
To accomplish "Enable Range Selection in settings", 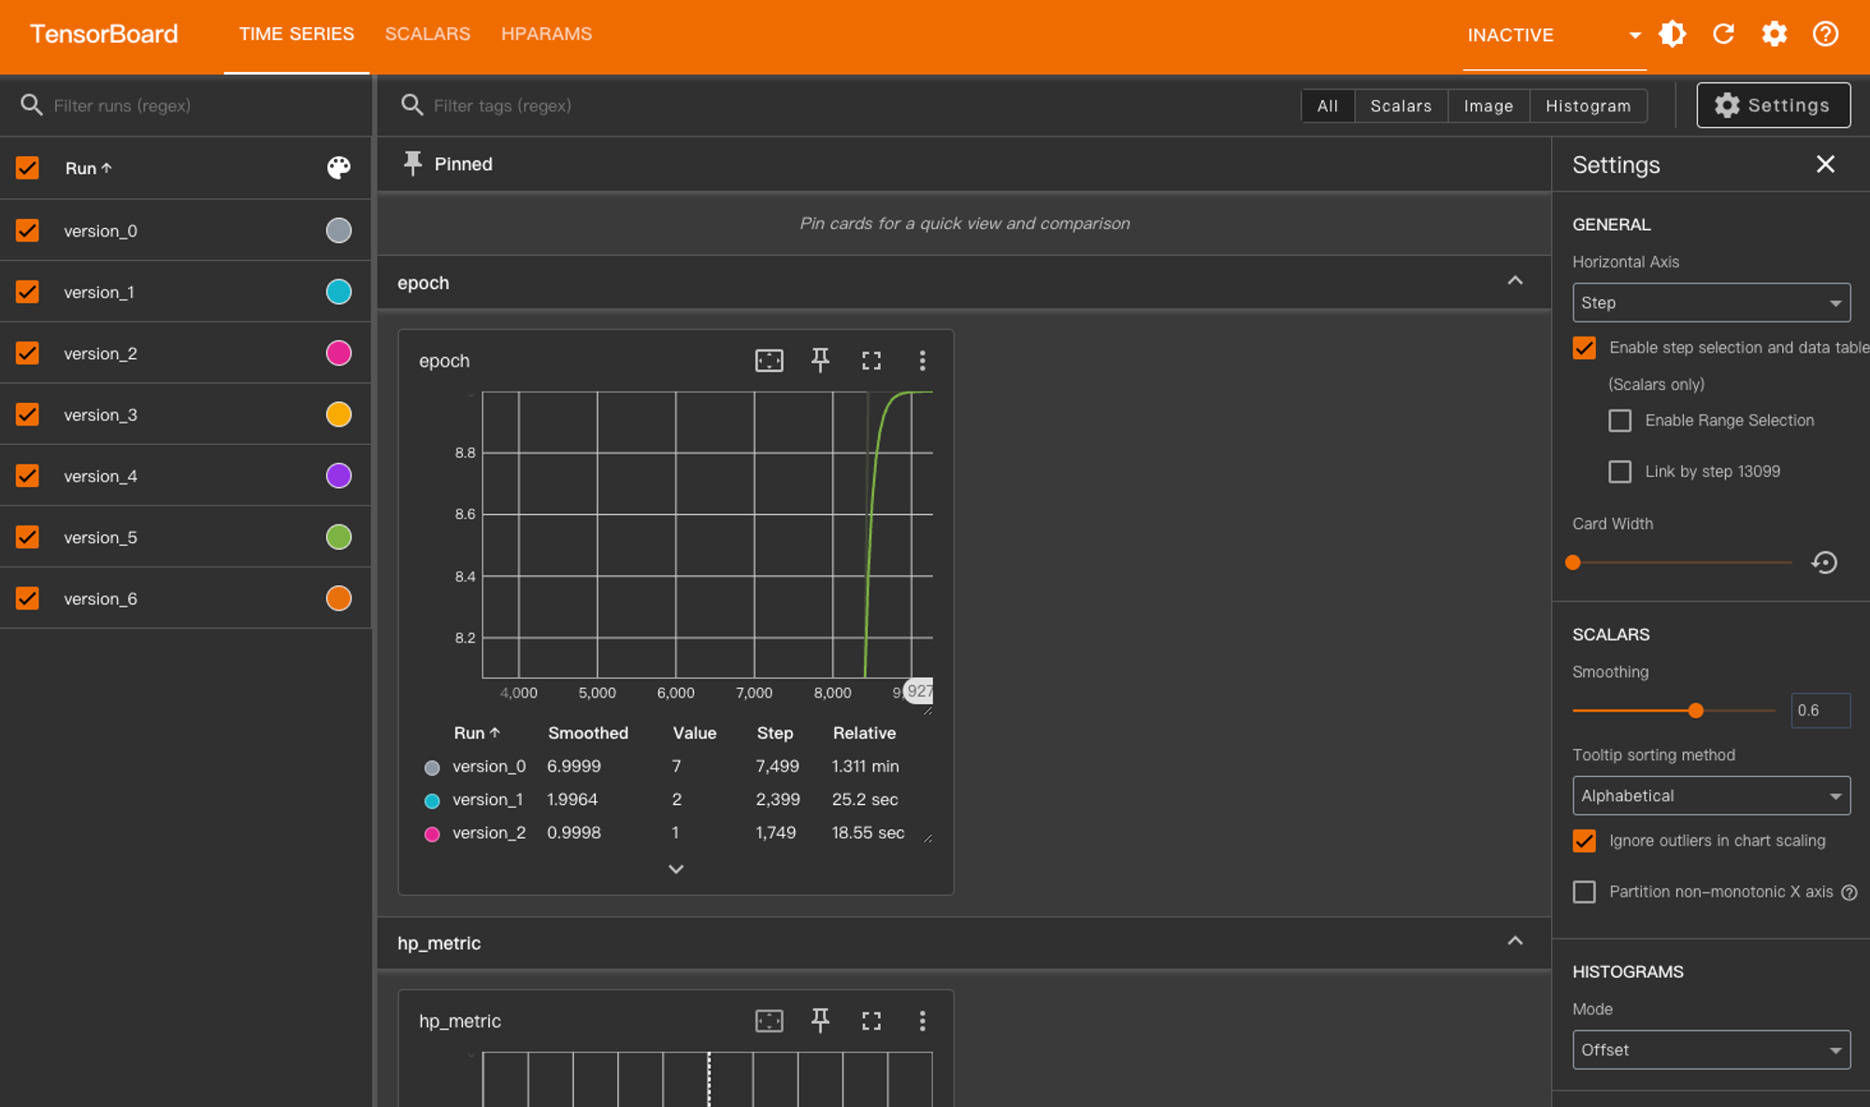I will [x=1620, y=420].
